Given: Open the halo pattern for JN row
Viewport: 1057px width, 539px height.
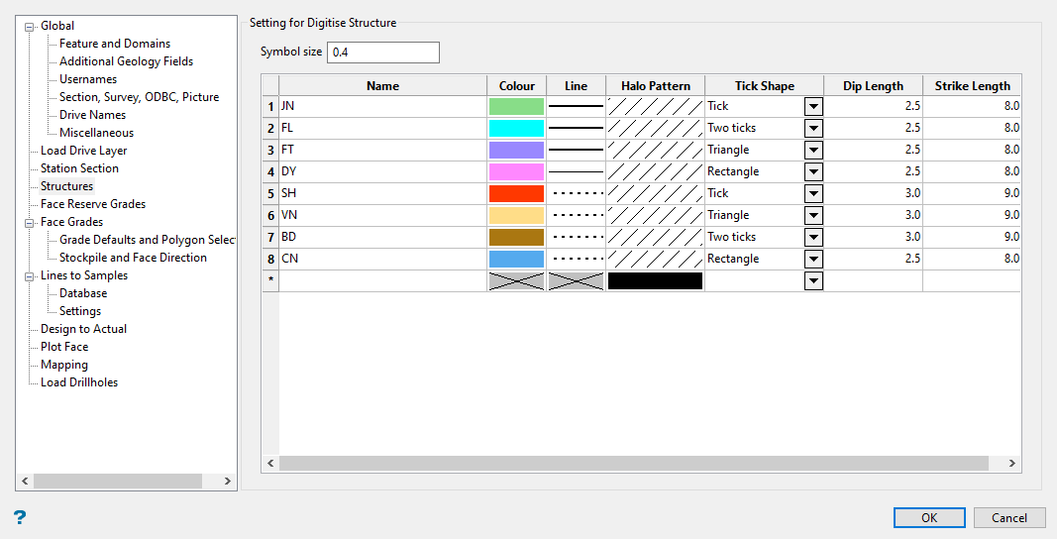Looking at the screenshot, I should pos(655,106).
